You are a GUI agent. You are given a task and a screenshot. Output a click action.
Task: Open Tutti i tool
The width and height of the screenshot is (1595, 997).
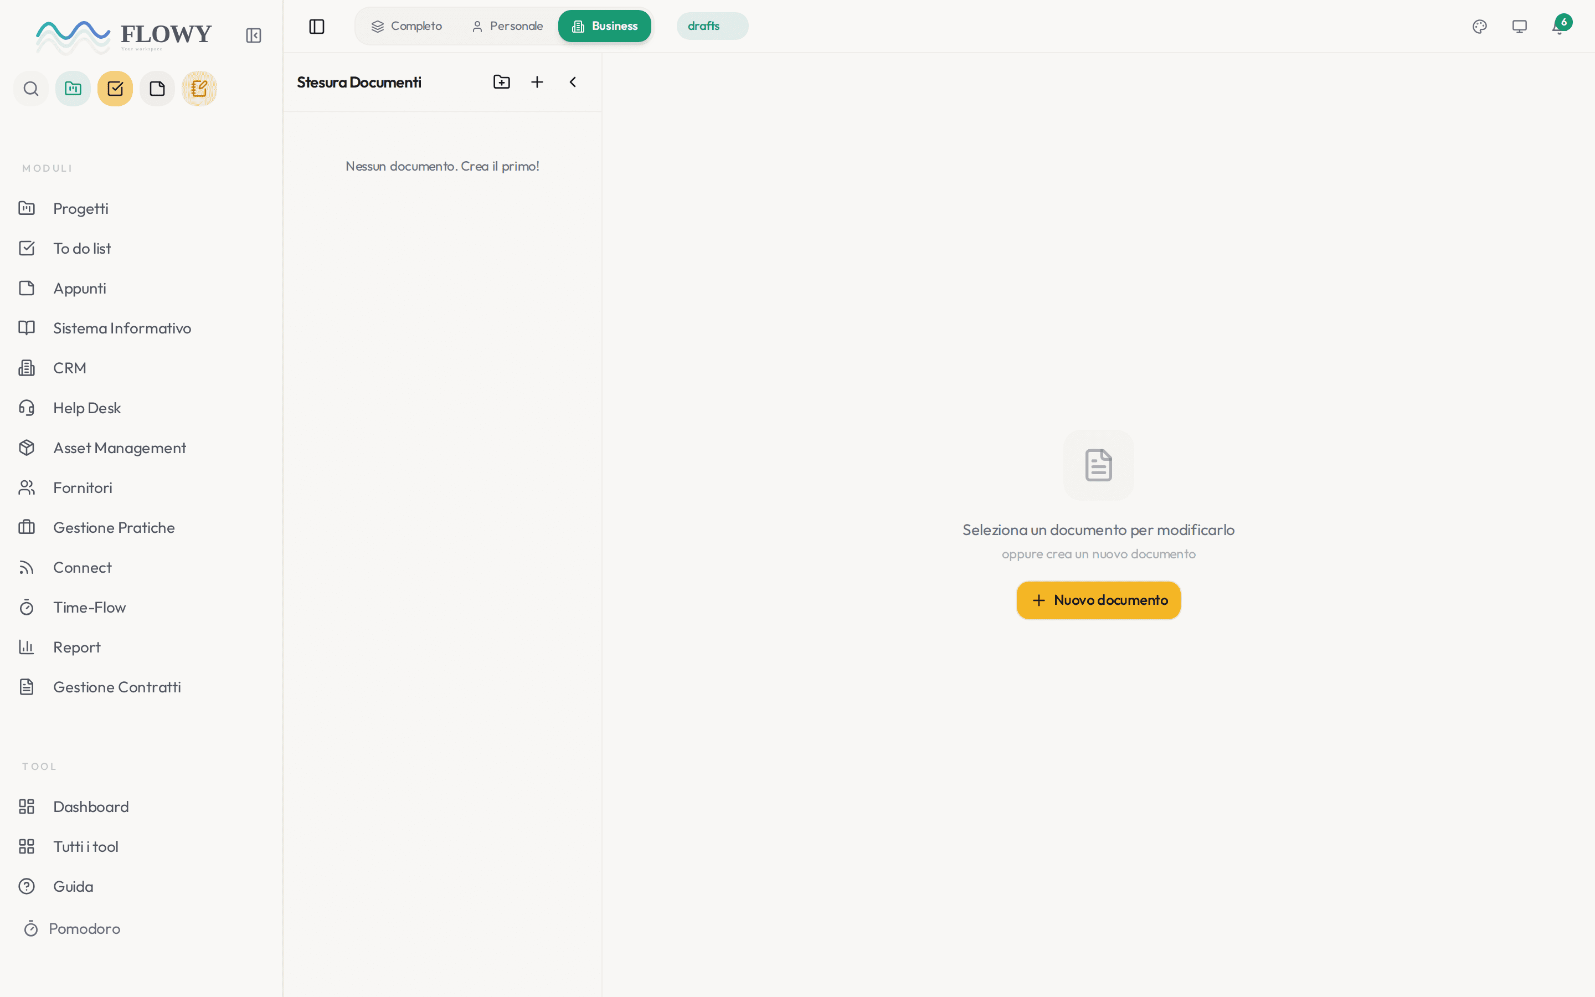coord(141,847)
